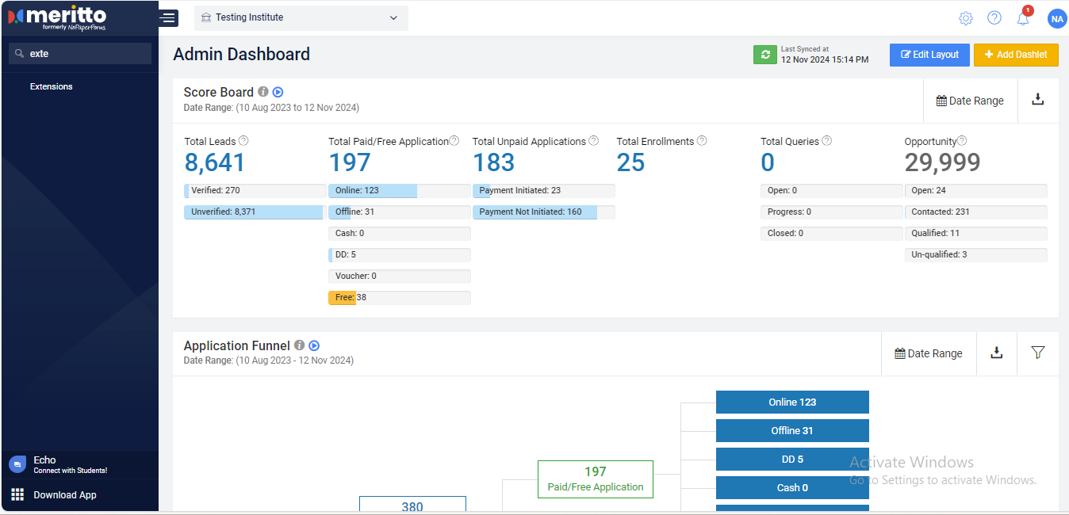This screenshot has height=515, width=1069.
Task: Click the Unverified 8,371 progress bar
Action: click(254, 212)
